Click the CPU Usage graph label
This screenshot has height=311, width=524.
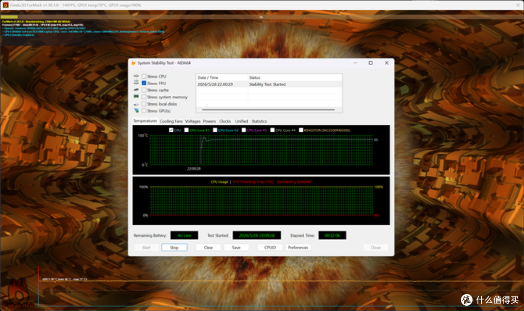coord(219,182)
